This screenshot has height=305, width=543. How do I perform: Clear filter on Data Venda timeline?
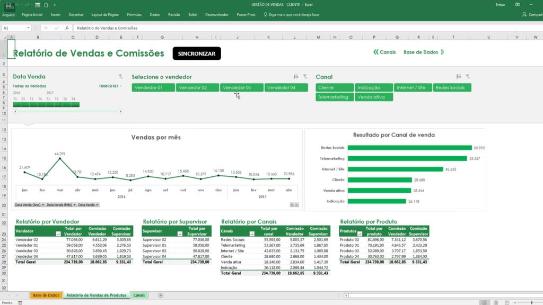120,77
